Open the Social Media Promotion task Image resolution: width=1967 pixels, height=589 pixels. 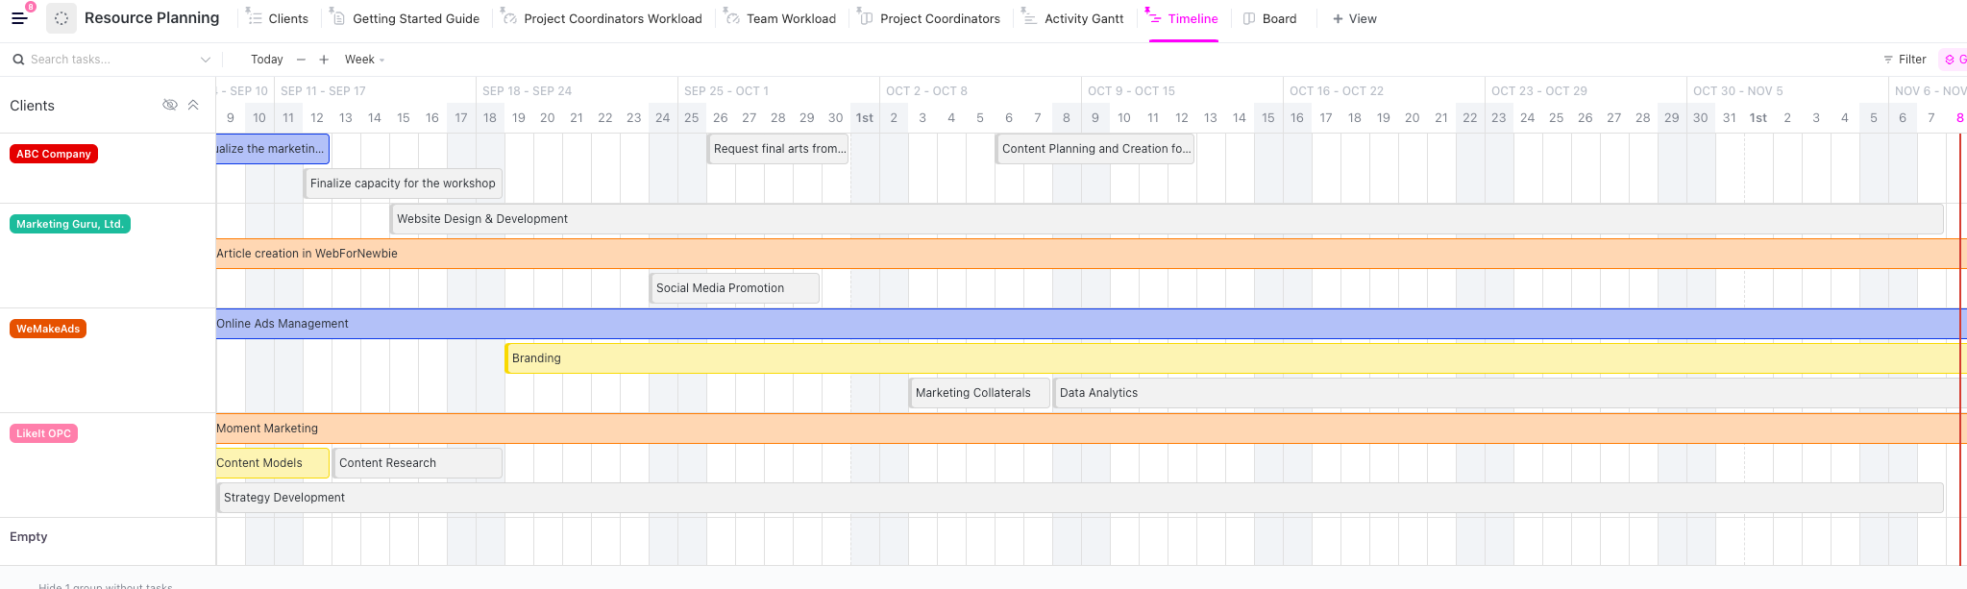734,288
